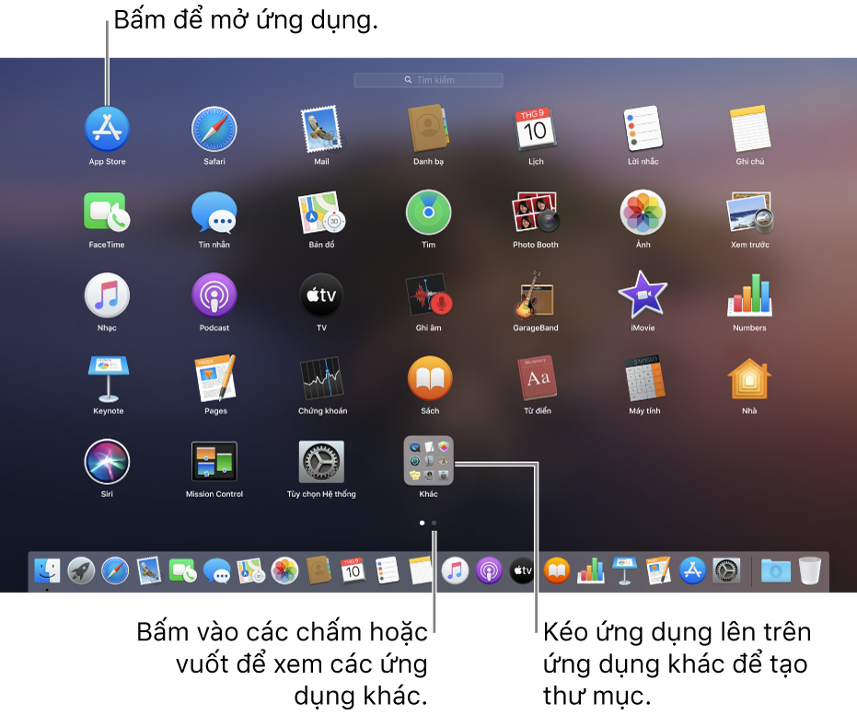The width and height of the screenshot is (857, 715).
Task: Open Pages from the Dock
Action: (658, 571)
